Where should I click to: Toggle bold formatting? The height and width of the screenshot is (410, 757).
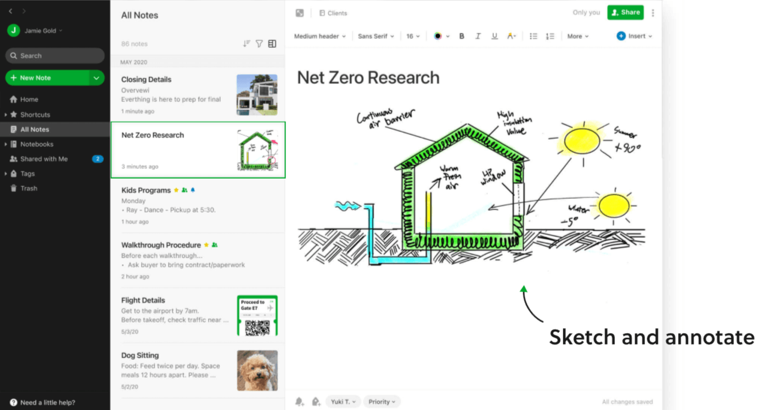click(x=462, y=36)
